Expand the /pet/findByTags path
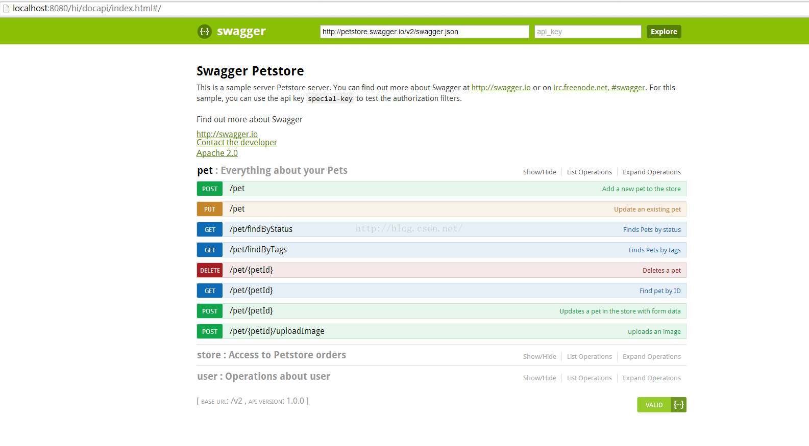Viewport: 809px width, 446px height. [258, 250]
